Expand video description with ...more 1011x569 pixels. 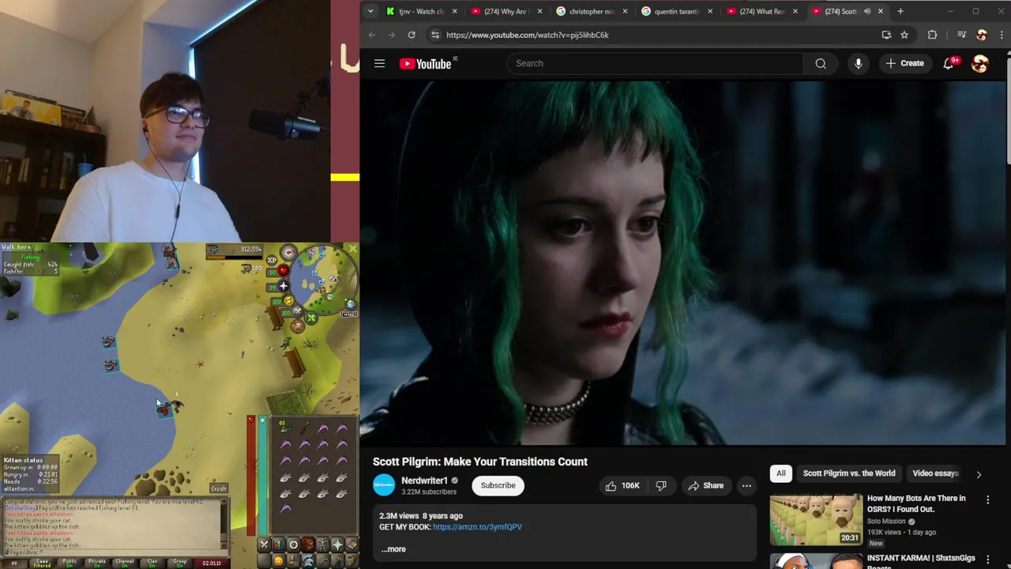coord(393,549)
